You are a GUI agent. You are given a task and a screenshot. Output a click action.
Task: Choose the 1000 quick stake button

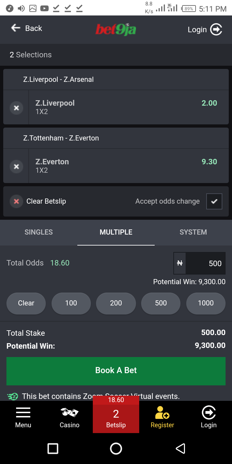tap(206, 303)
